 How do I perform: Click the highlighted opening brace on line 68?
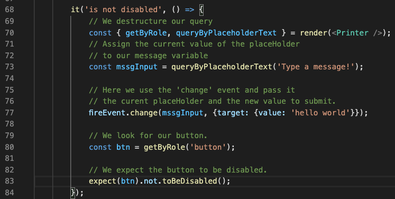pyautogui.click(x=201, y=10)
